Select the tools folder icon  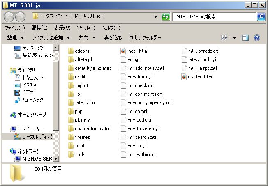tap(71, 154)
